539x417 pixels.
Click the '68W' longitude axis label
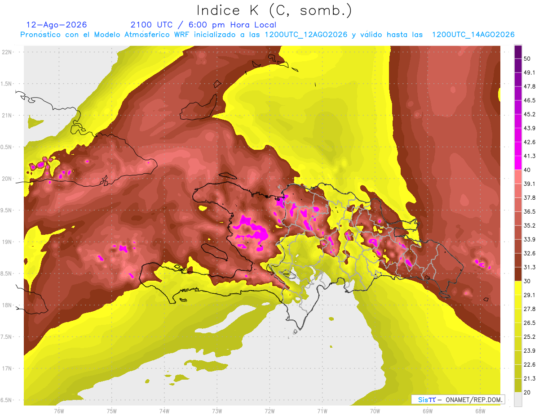(480, 411)
